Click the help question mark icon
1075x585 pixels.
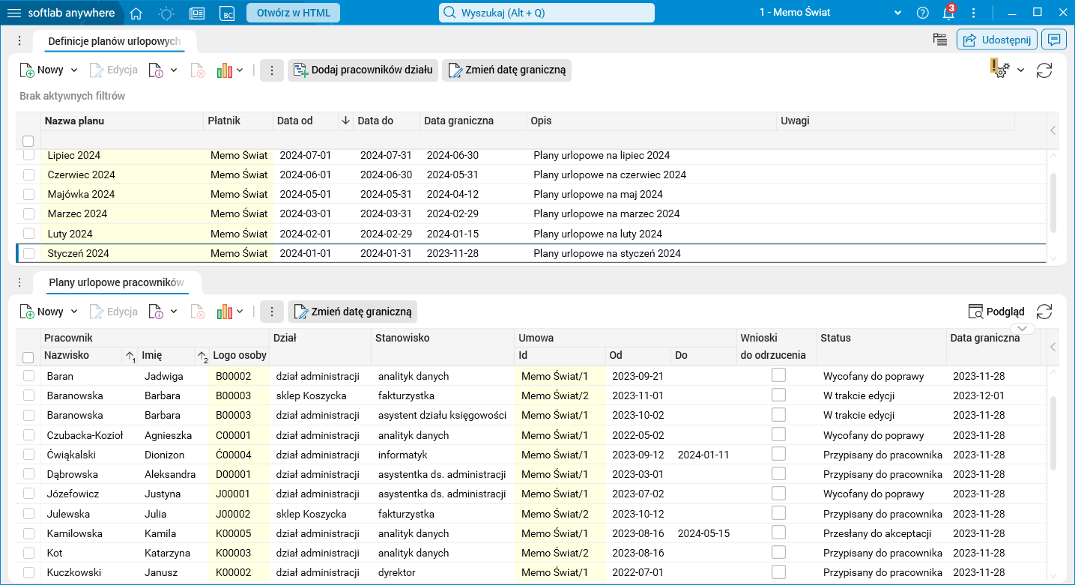[x=923, y=13]
